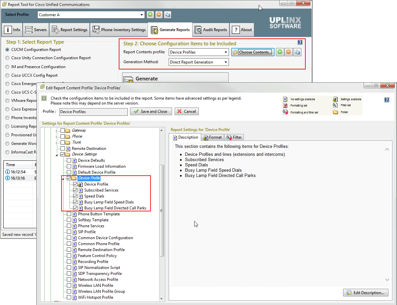The height and width of the screenshot is (305, 397).
Task: Click the Trunk folder icon
Action: click(x=68, y=142)
